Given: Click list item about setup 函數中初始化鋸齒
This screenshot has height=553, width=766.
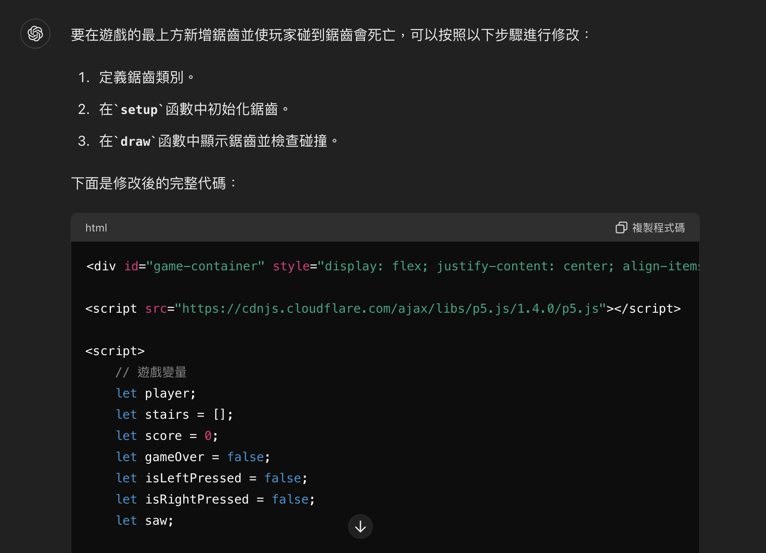Looking at the screenshot, I should (x=194, y=109).
